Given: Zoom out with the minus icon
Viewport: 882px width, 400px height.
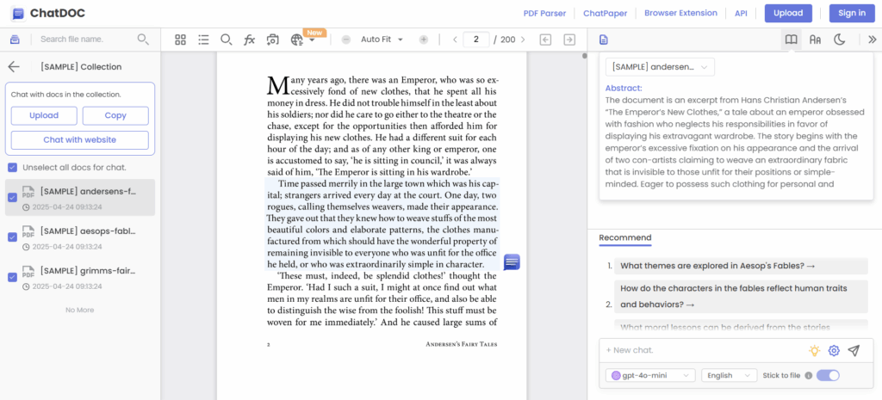Looking at the screenshot, I should coord(346,40).
